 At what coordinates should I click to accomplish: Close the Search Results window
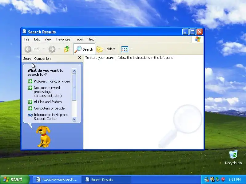pyautogui.click(x=200, y=32)
